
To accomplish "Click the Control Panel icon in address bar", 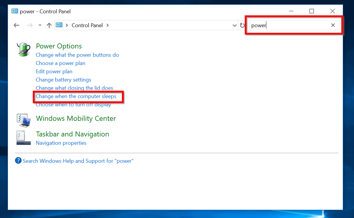I will (x=59, y=25).
